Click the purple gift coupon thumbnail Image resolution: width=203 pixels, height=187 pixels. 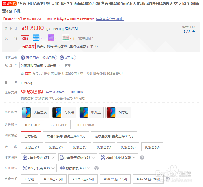point(51,38)
